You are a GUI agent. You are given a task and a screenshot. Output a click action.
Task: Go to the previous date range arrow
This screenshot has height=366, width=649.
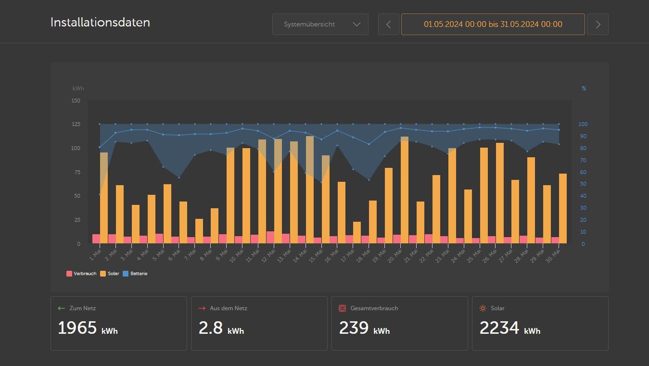click(x=389, y=24)
